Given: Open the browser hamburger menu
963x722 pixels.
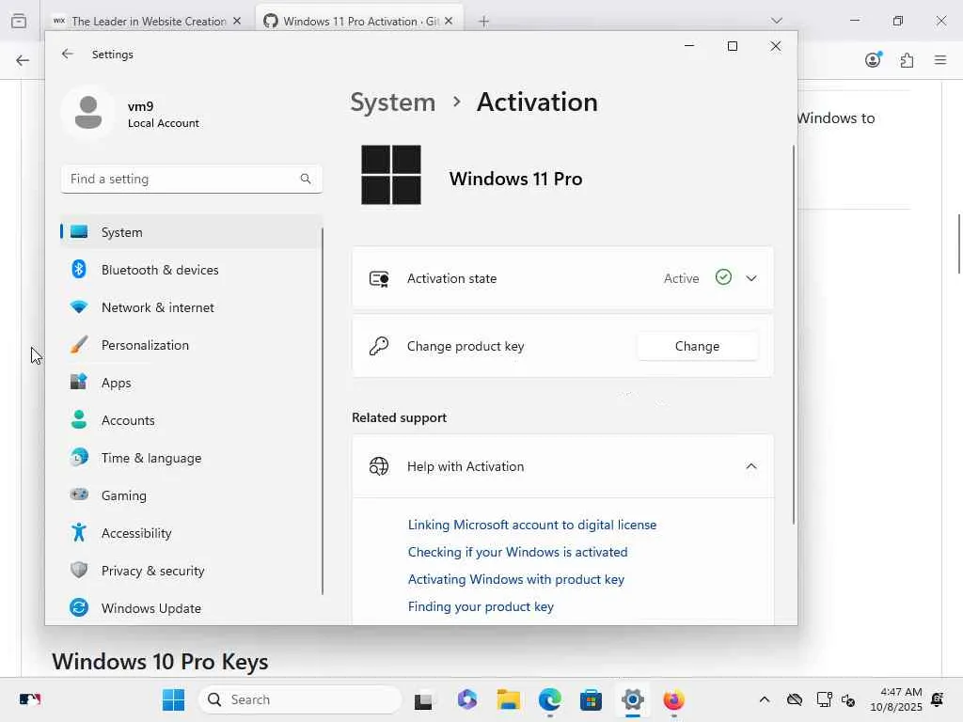Looking at the screenshot, I should pos(940,60).
